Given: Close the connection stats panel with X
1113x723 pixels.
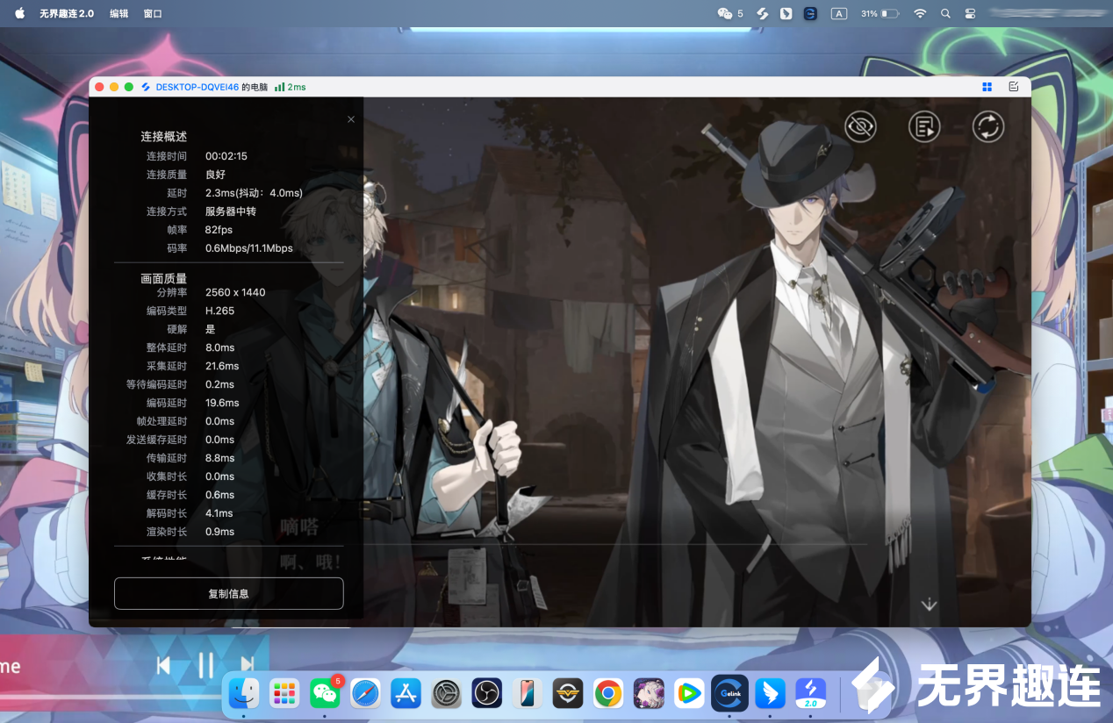Looking at the screenshot, I should pos(351,119).
